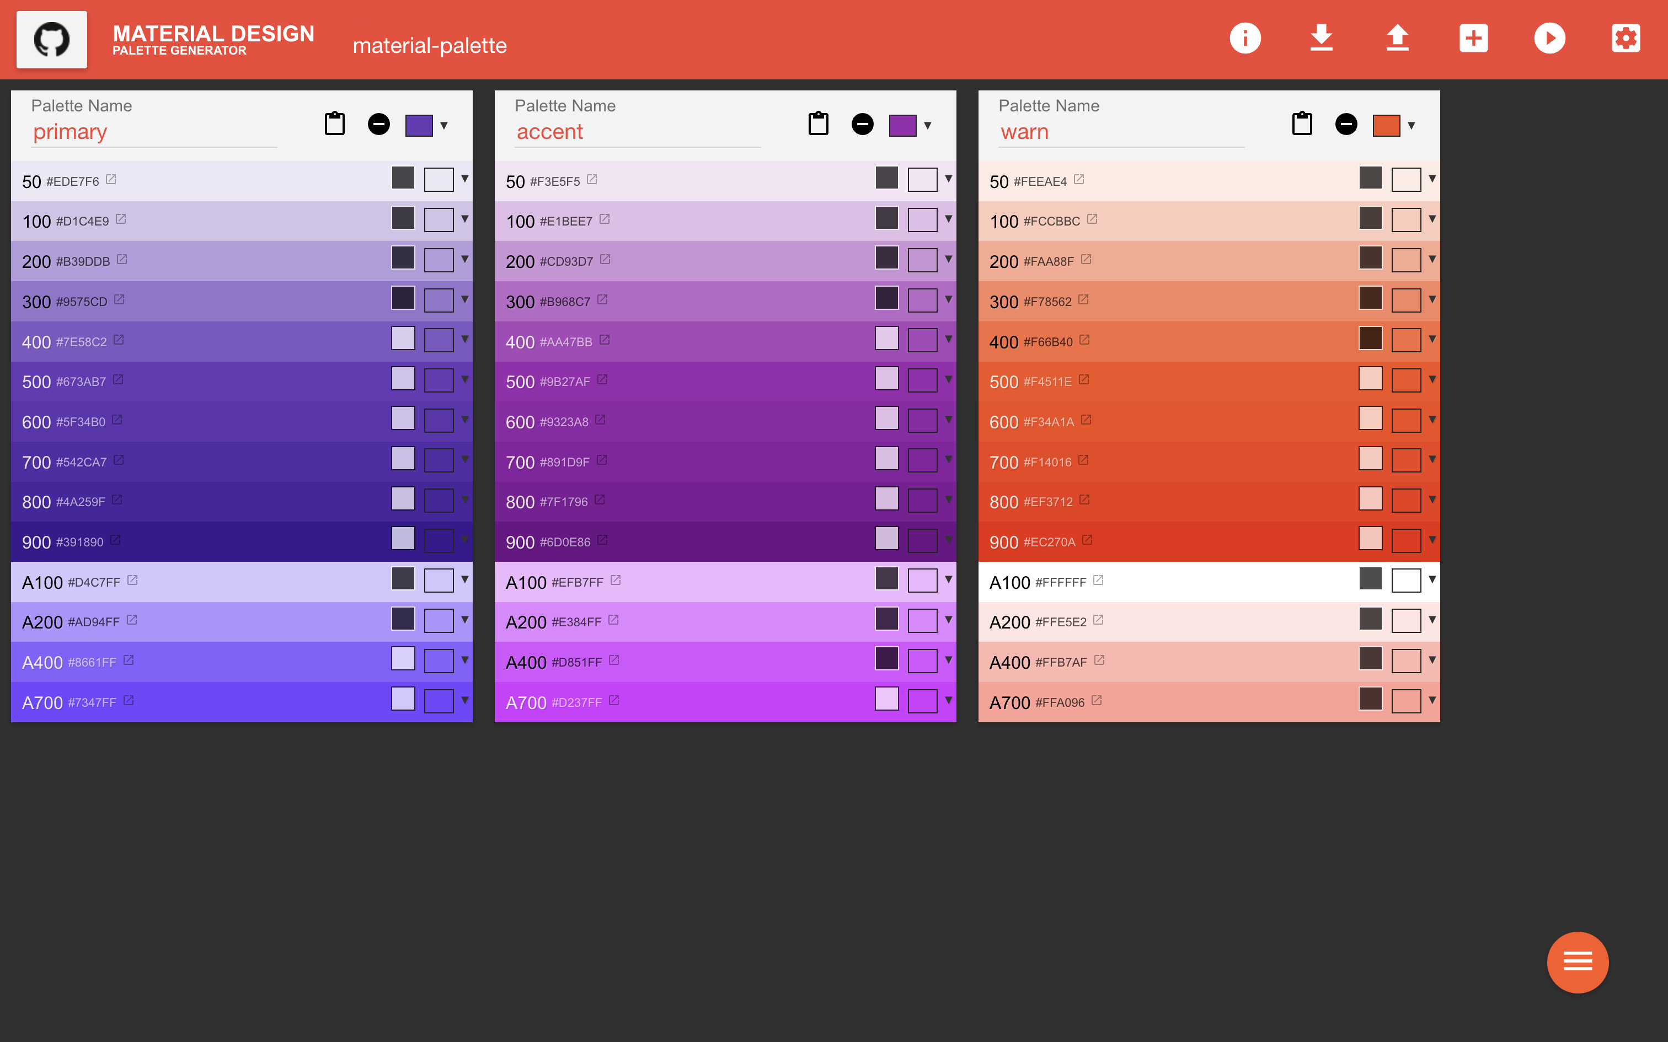Expand primary palette base color dropdown arrow
This screenshot has height=1042, width=1668.
pyautogui.click(x=445, y=126)
